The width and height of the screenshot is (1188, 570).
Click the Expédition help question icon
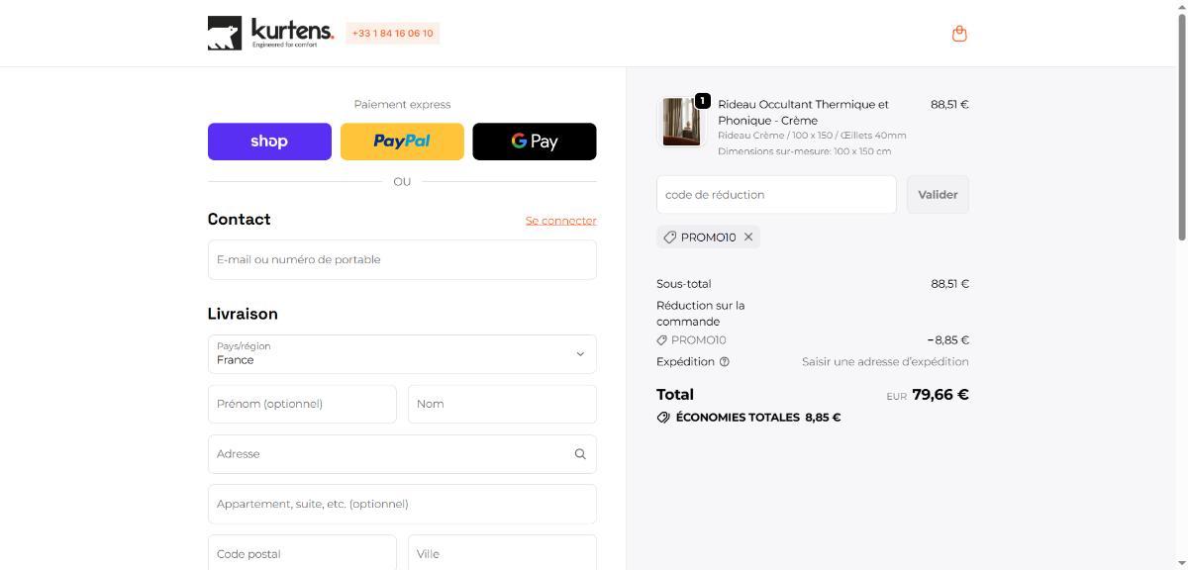(x=725, y=362)
